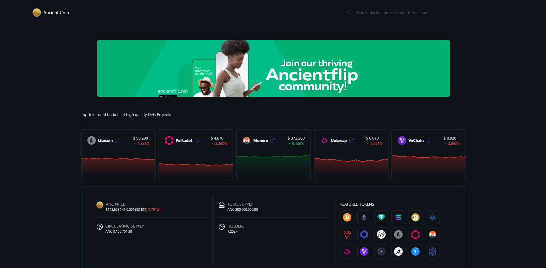The width and height of the screenshot is (546, 268).
Task: Click the ANC 200,000,000.00 total supply value
Action: coord(243,210)
